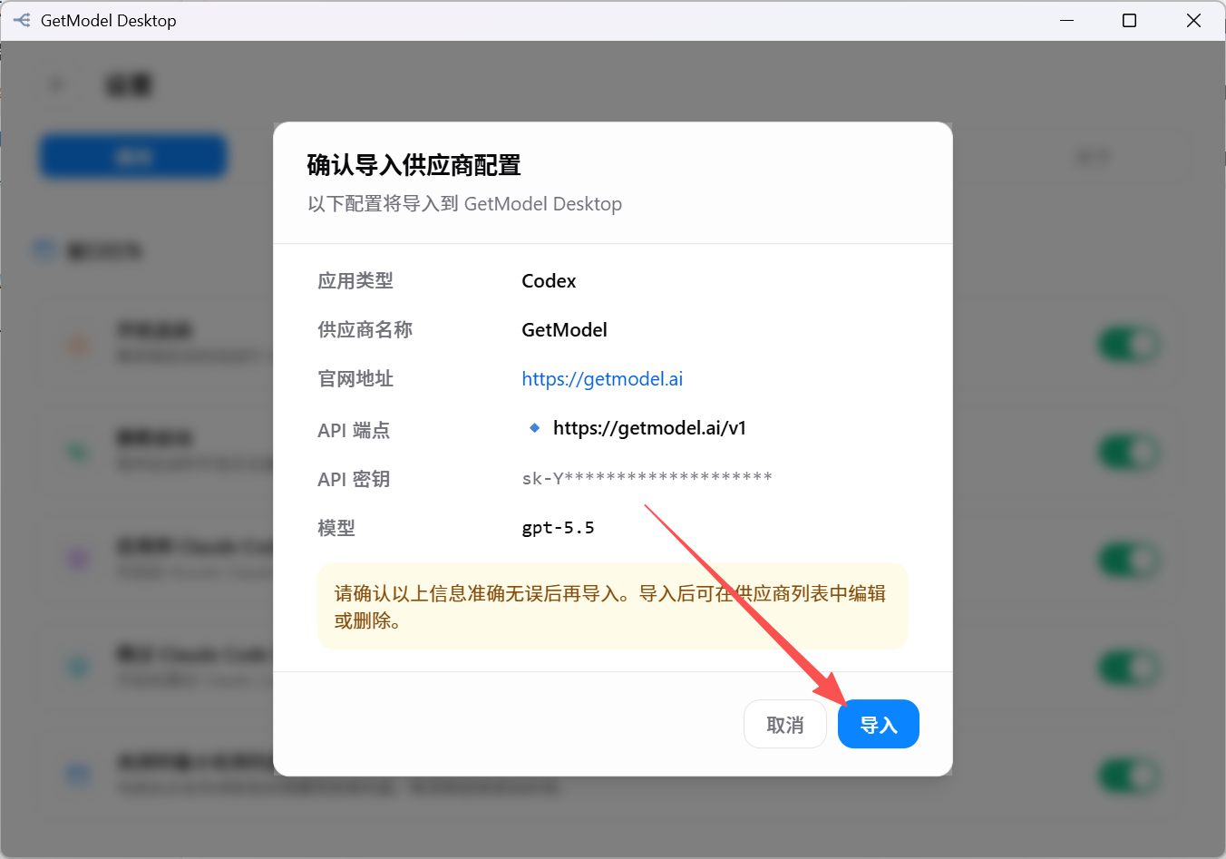Maximize the GetModel Desktop window
This screenshot has height=859, width=1226.
[x=1129, y=20]
